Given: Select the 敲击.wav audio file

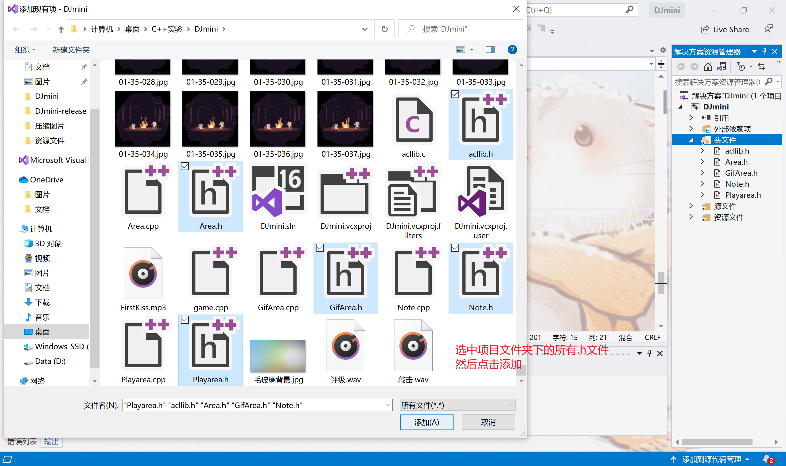Looking at the screenshot, I should [413, 345].
